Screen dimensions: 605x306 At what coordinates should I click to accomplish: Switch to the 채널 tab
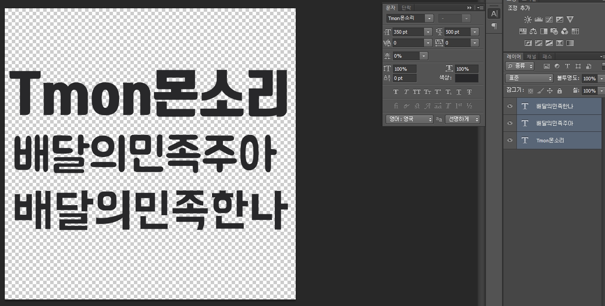pos(531,56)
